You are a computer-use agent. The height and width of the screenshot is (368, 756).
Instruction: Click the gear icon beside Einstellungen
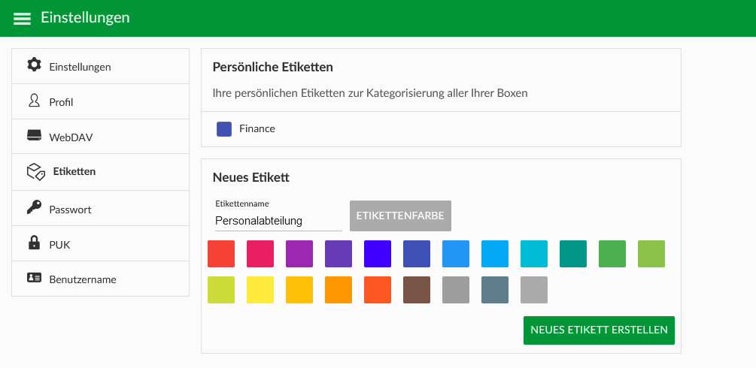[x=35, y=65]
